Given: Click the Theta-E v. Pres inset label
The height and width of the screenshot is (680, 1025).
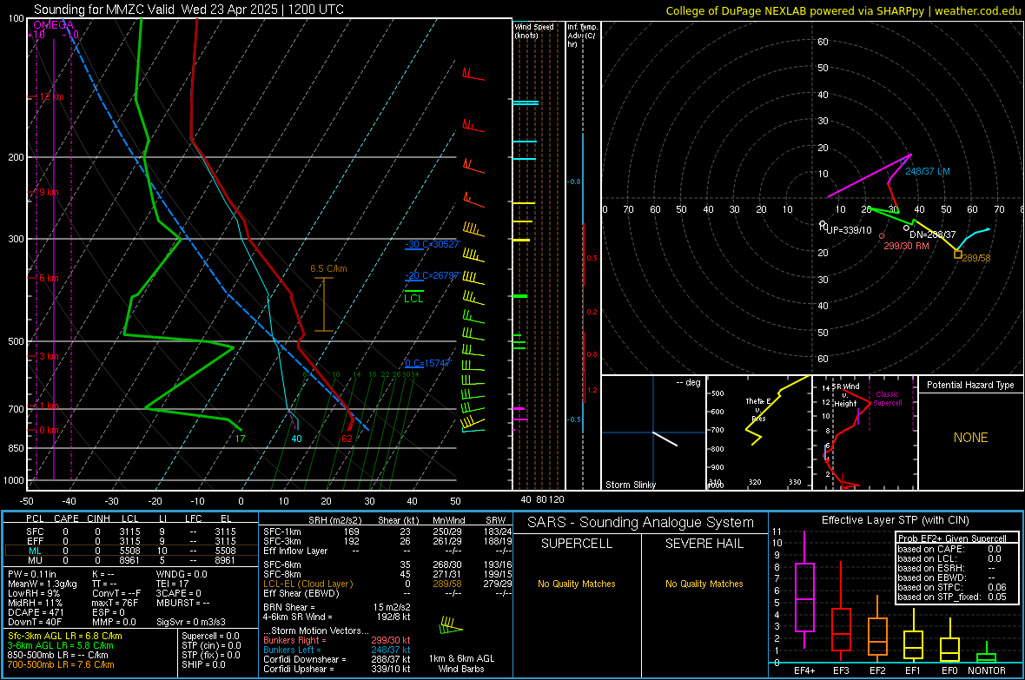Looking at the screenshot, I should 758,409.
